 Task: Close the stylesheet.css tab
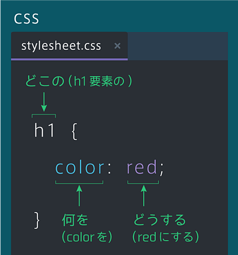(x=117, y=46)
